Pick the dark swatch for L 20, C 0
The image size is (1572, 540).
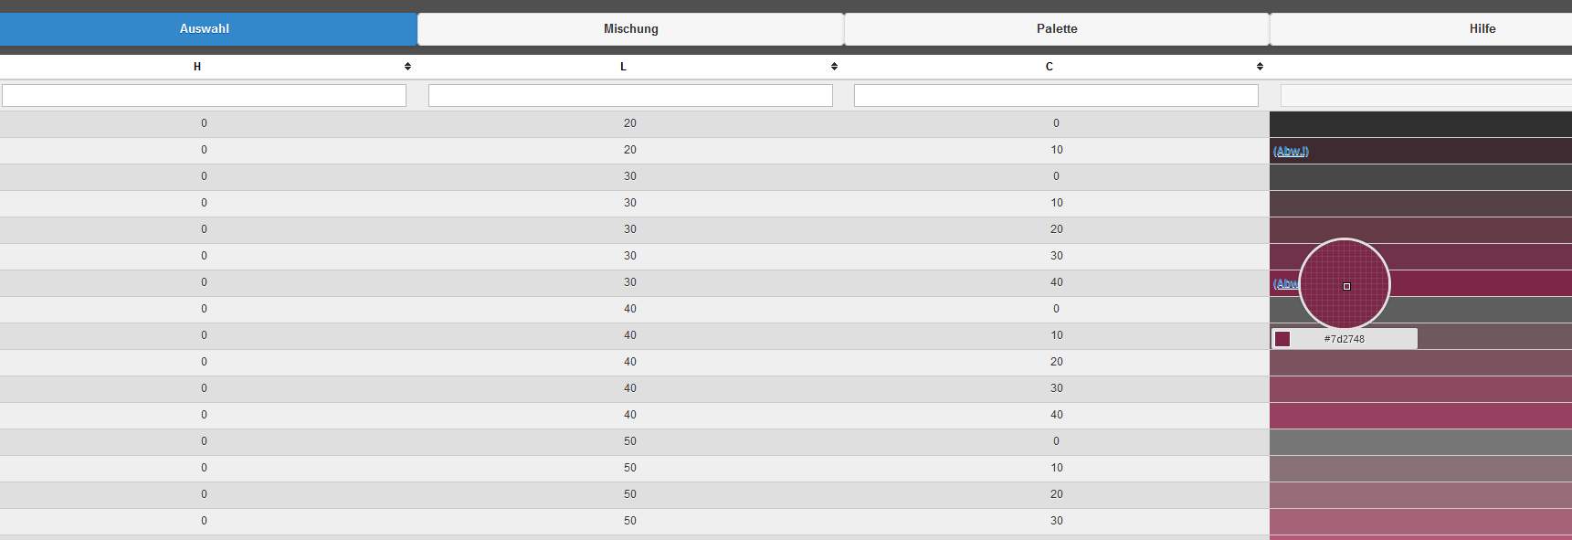pyautogui.click(x=1420, y=124)
